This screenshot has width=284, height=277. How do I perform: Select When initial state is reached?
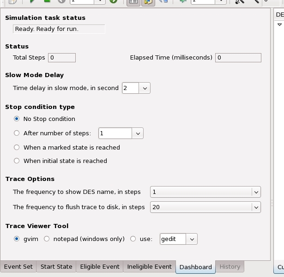click(17, 161)
